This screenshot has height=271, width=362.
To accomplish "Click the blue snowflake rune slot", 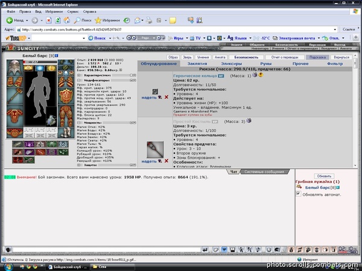I will coord(40,68).
